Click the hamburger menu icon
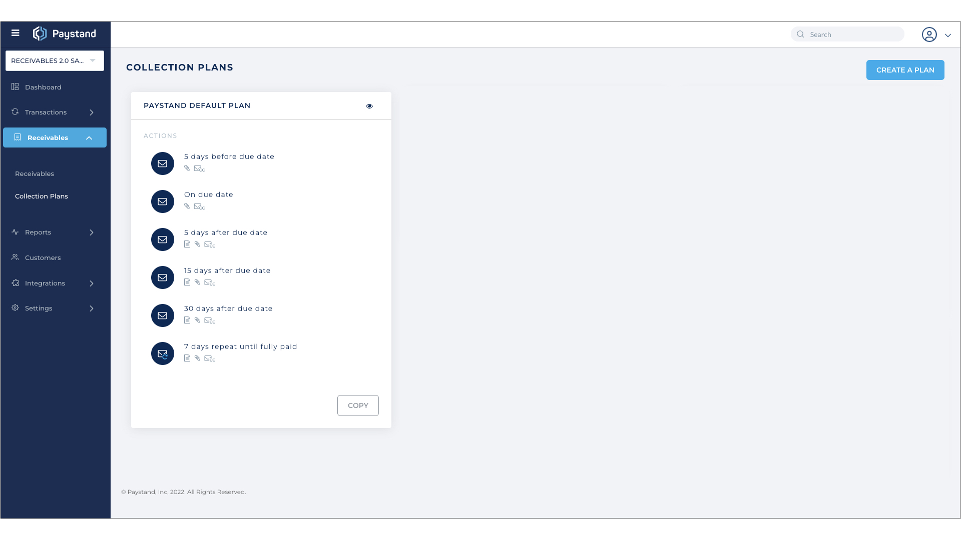 pos(16,33)
